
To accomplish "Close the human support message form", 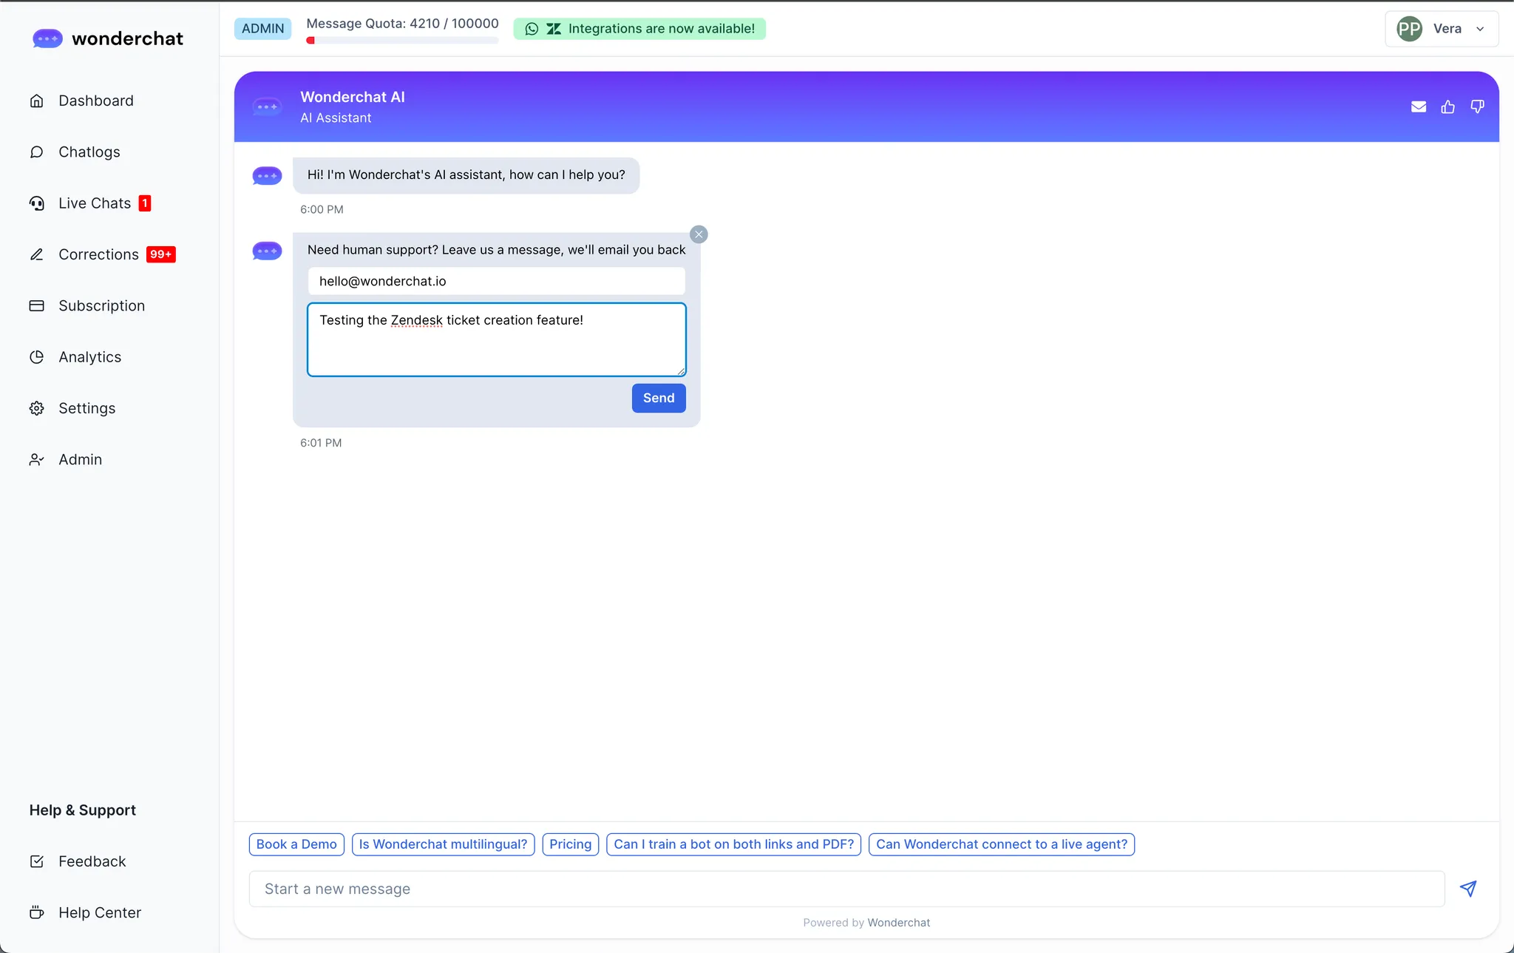I will point(699,234).
